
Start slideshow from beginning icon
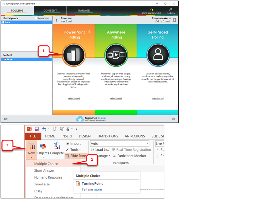(62, 129)
